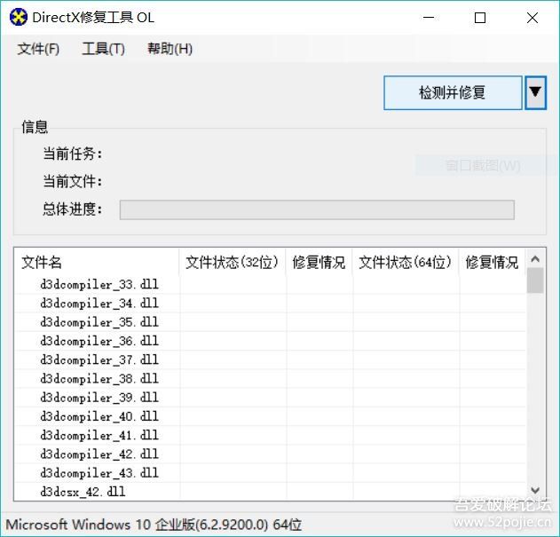Click the total progress bar
Image resolution: width=560 pixels, height=537 pixels.
pos(317,209)
